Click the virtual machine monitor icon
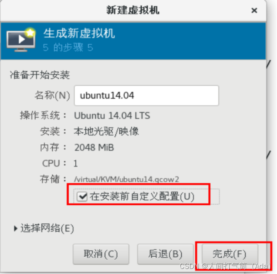The image size is (277, 274). pos(21,40)
